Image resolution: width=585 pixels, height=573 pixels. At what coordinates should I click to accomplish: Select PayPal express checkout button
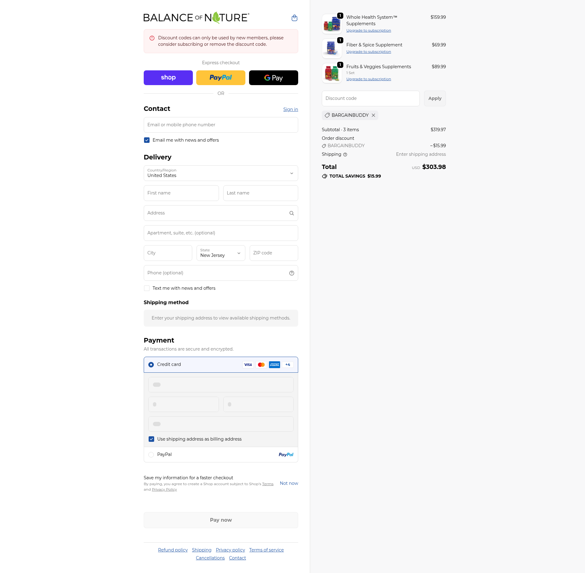(221, 78)
